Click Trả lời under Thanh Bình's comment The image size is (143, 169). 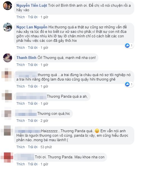33,65
